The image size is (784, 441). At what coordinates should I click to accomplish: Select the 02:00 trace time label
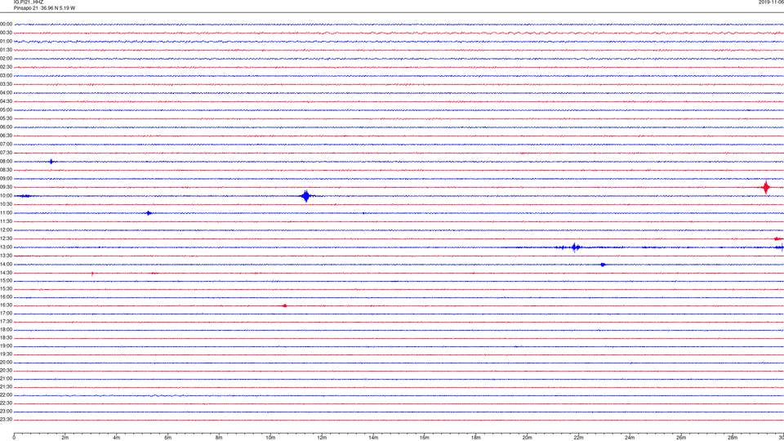pos(6,59)
